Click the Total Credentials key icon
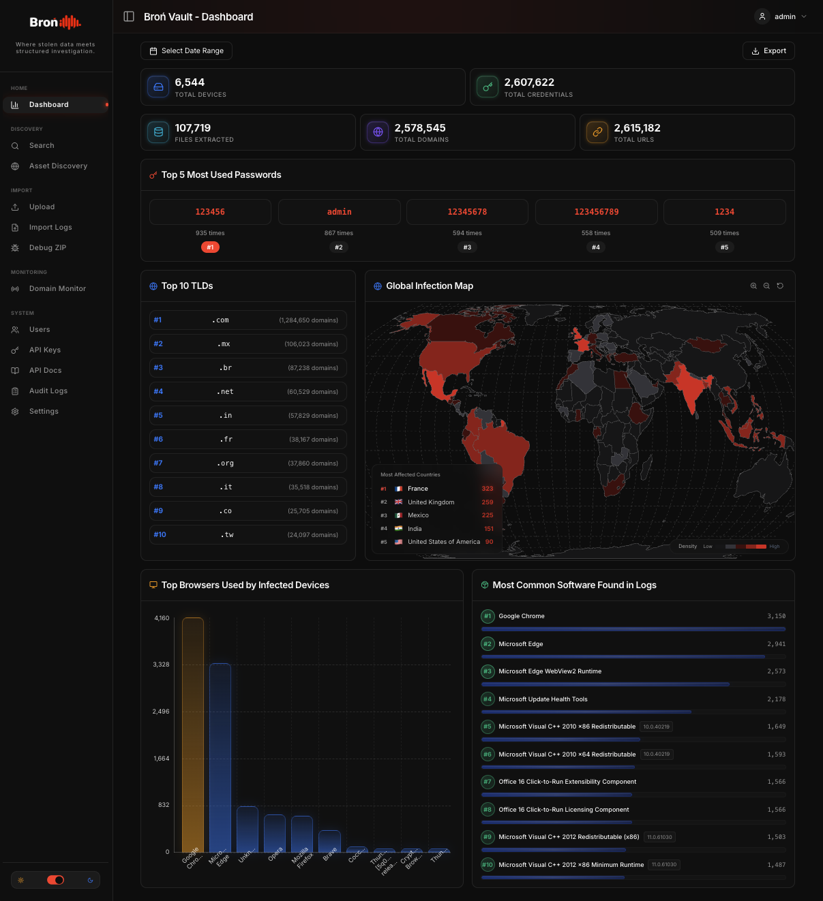823x901 pixels. tap(488, 87)
